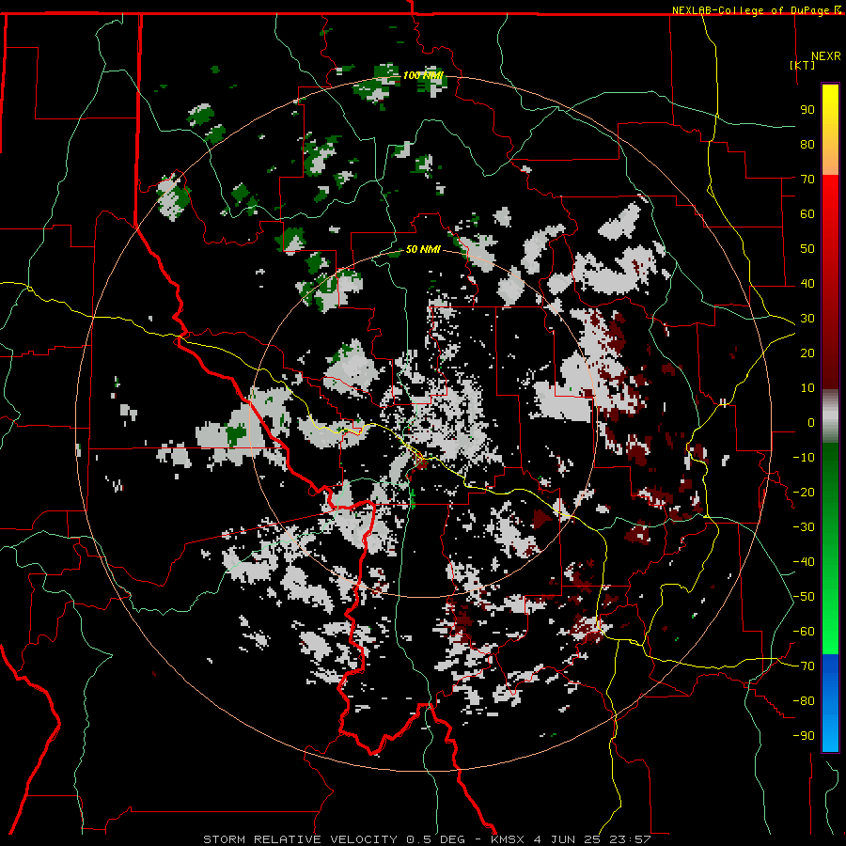Click the -60 value on the velocity scale
The width and height of the screenshot is (846, 846).
coord(804,632)
